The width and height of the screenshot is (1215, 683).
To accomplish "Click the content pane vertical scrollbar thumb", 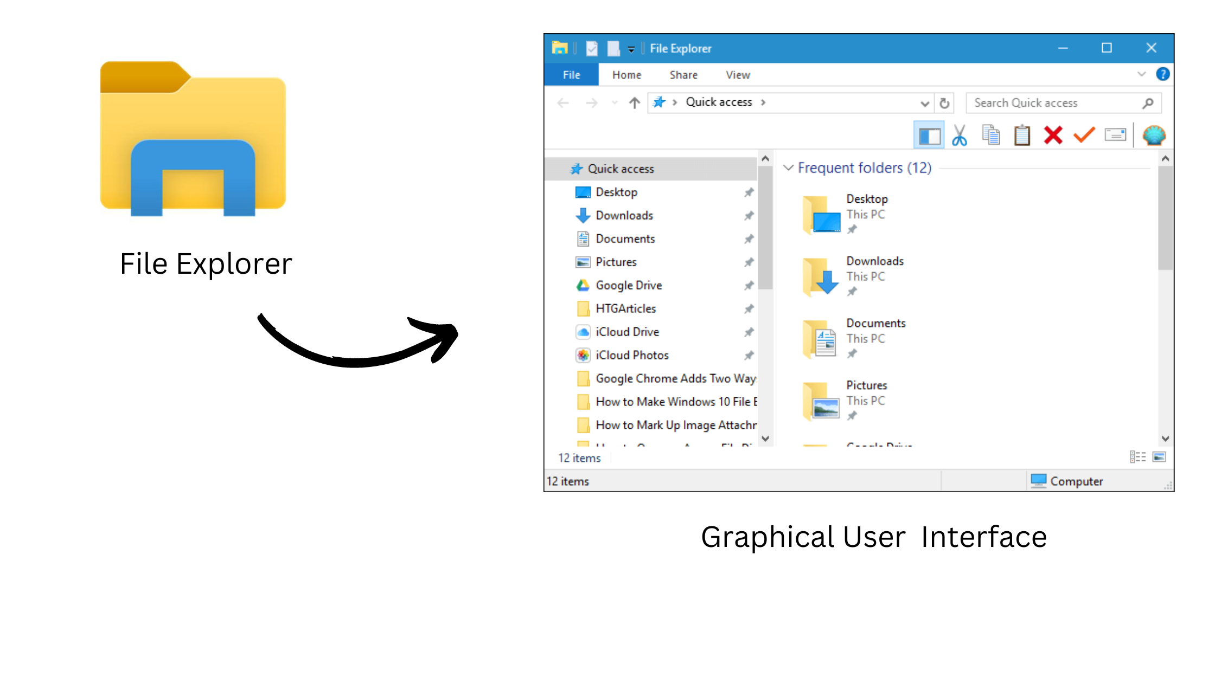I will [x=1165, y=218].
